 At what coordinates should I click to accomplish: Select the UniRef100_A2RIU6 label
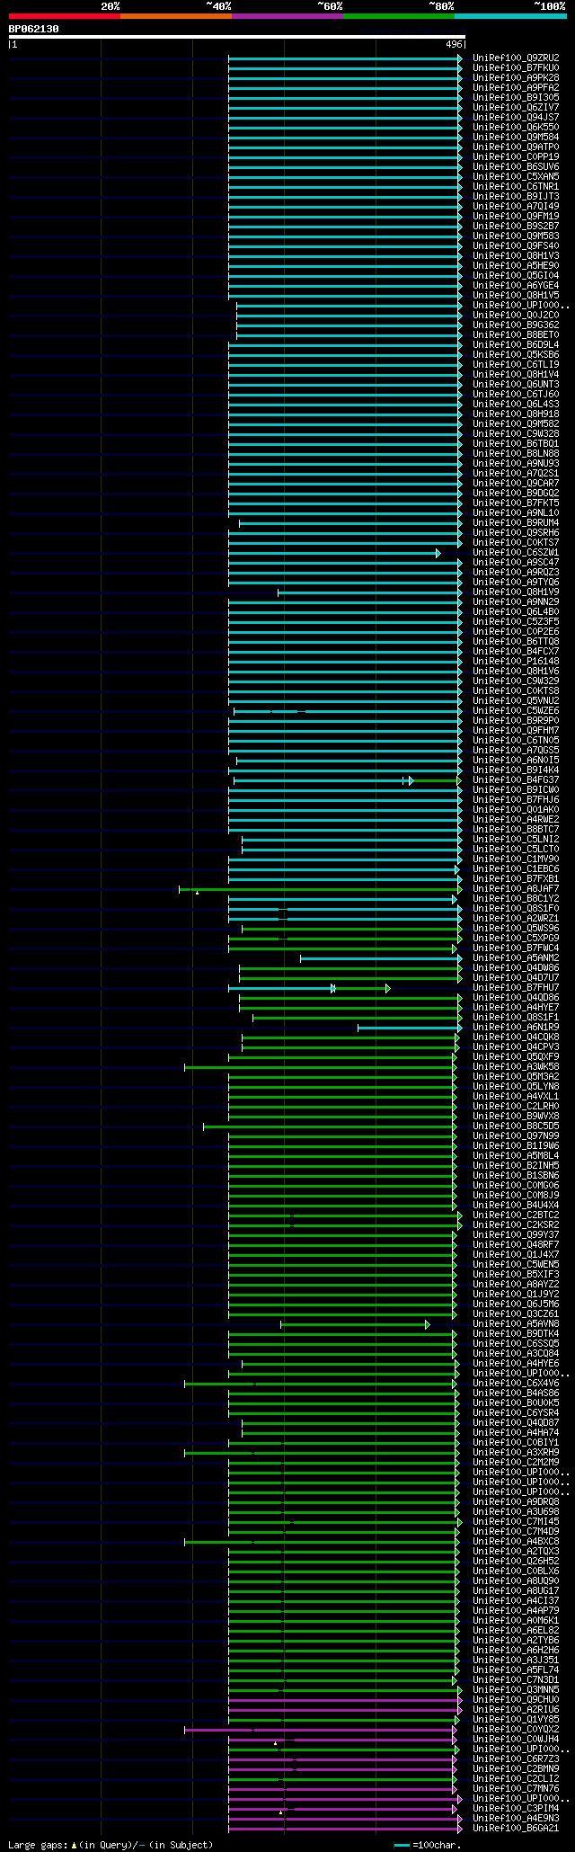pos(516,1709)
